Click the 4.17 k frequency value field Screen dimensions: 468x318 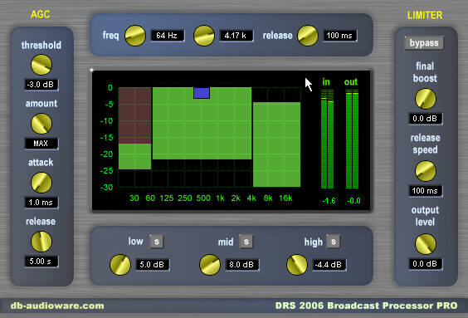(236, 36)
